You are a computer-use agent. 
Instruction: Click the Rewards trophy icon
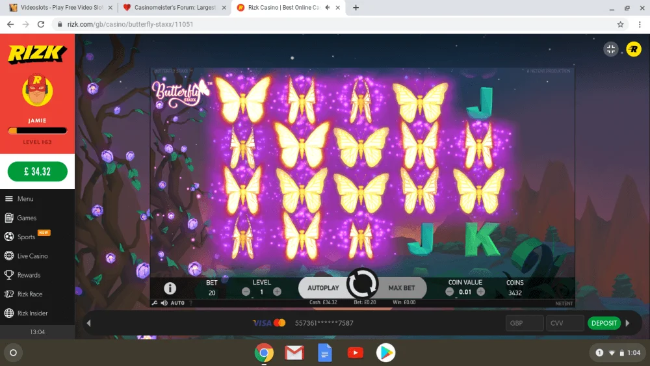click(8, 275)
